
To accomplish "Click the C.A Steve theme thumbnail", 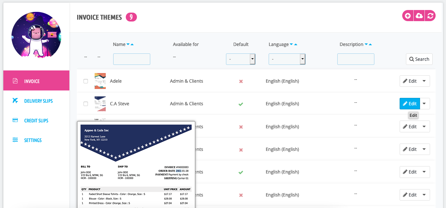I will [100, 103].
